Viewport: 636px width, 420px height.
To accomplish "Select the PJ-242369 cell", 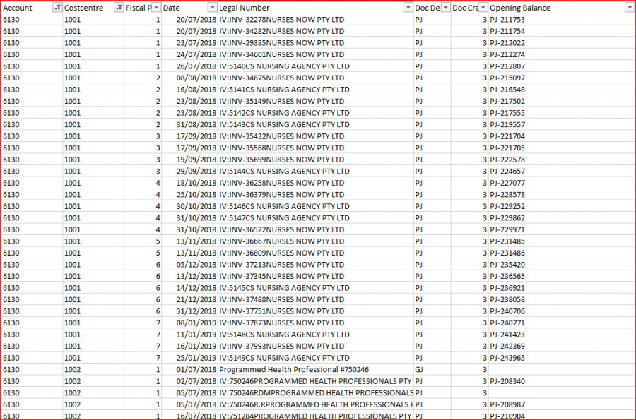I will 561,347.
